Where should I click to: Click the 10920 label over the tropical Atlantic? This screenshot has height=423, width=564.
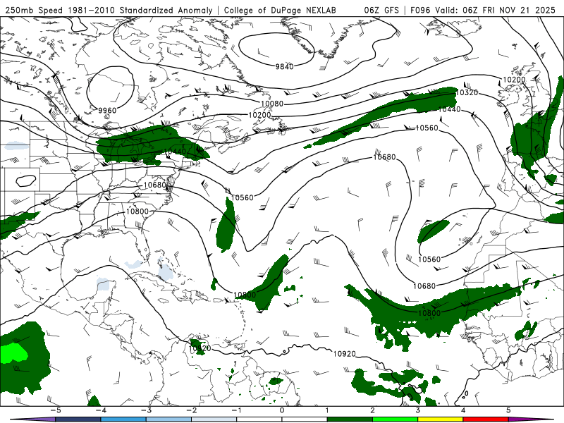pyautogui.click(x=344, y=354)
